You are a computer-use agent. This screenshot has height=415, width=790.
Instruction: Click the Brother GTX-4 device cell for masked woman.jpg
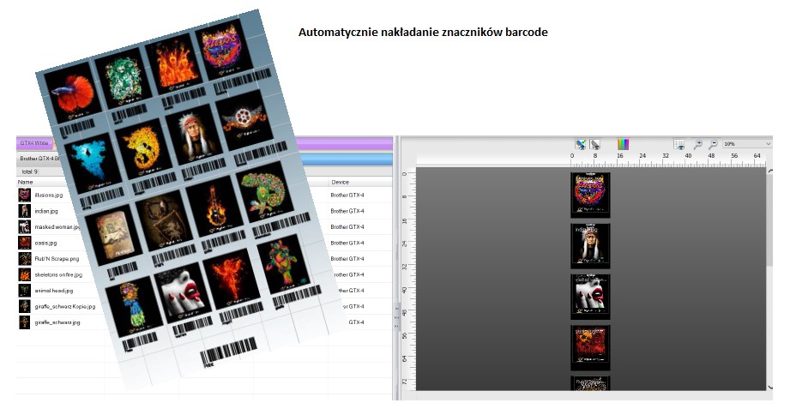pyautogui.click(x=347, y=226)
